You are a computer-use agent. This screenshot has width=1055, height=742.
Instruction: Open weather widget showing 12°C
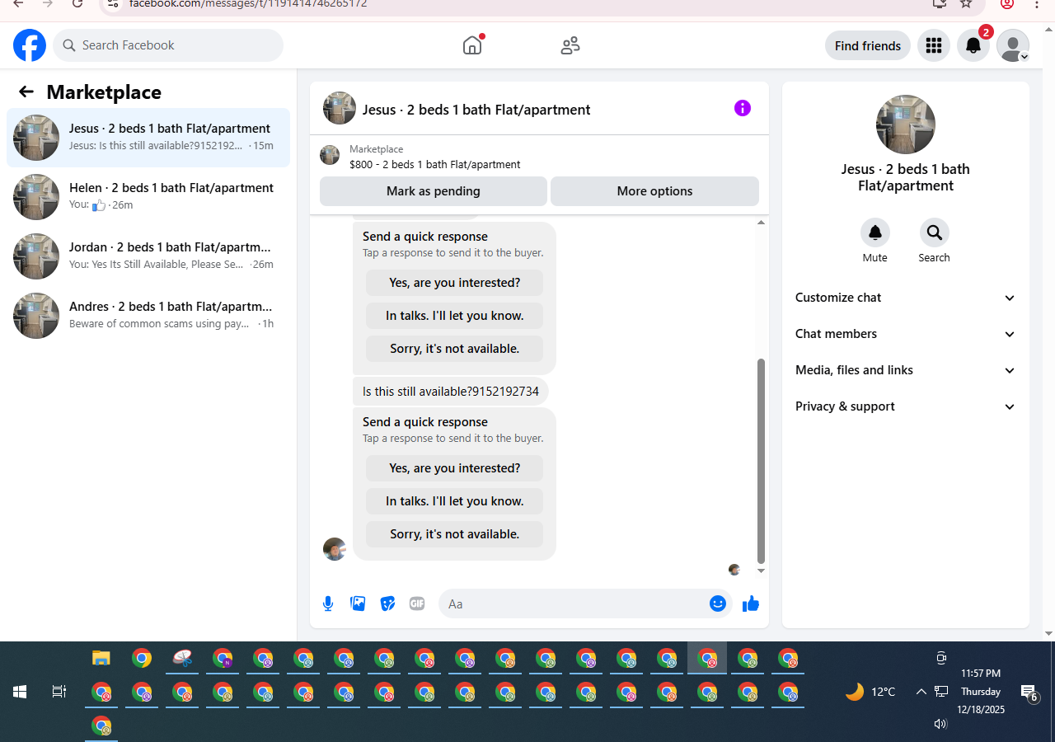[870, 692]
